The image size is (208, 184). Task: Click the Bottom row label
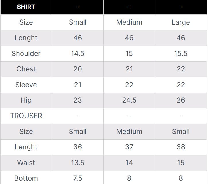(26, 178)
